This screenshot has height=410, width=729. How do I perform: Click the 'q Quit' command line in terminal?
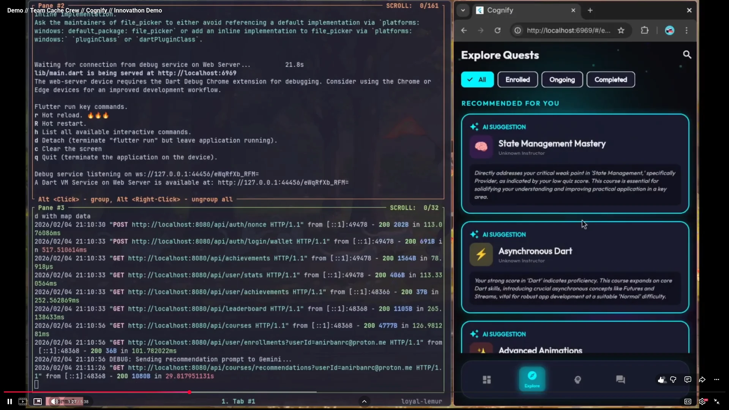click(126, 157)
